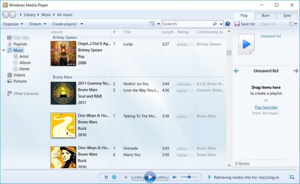300x184 pixels.
Task: Click the Stop playback button
Action: tap(126, 177)
